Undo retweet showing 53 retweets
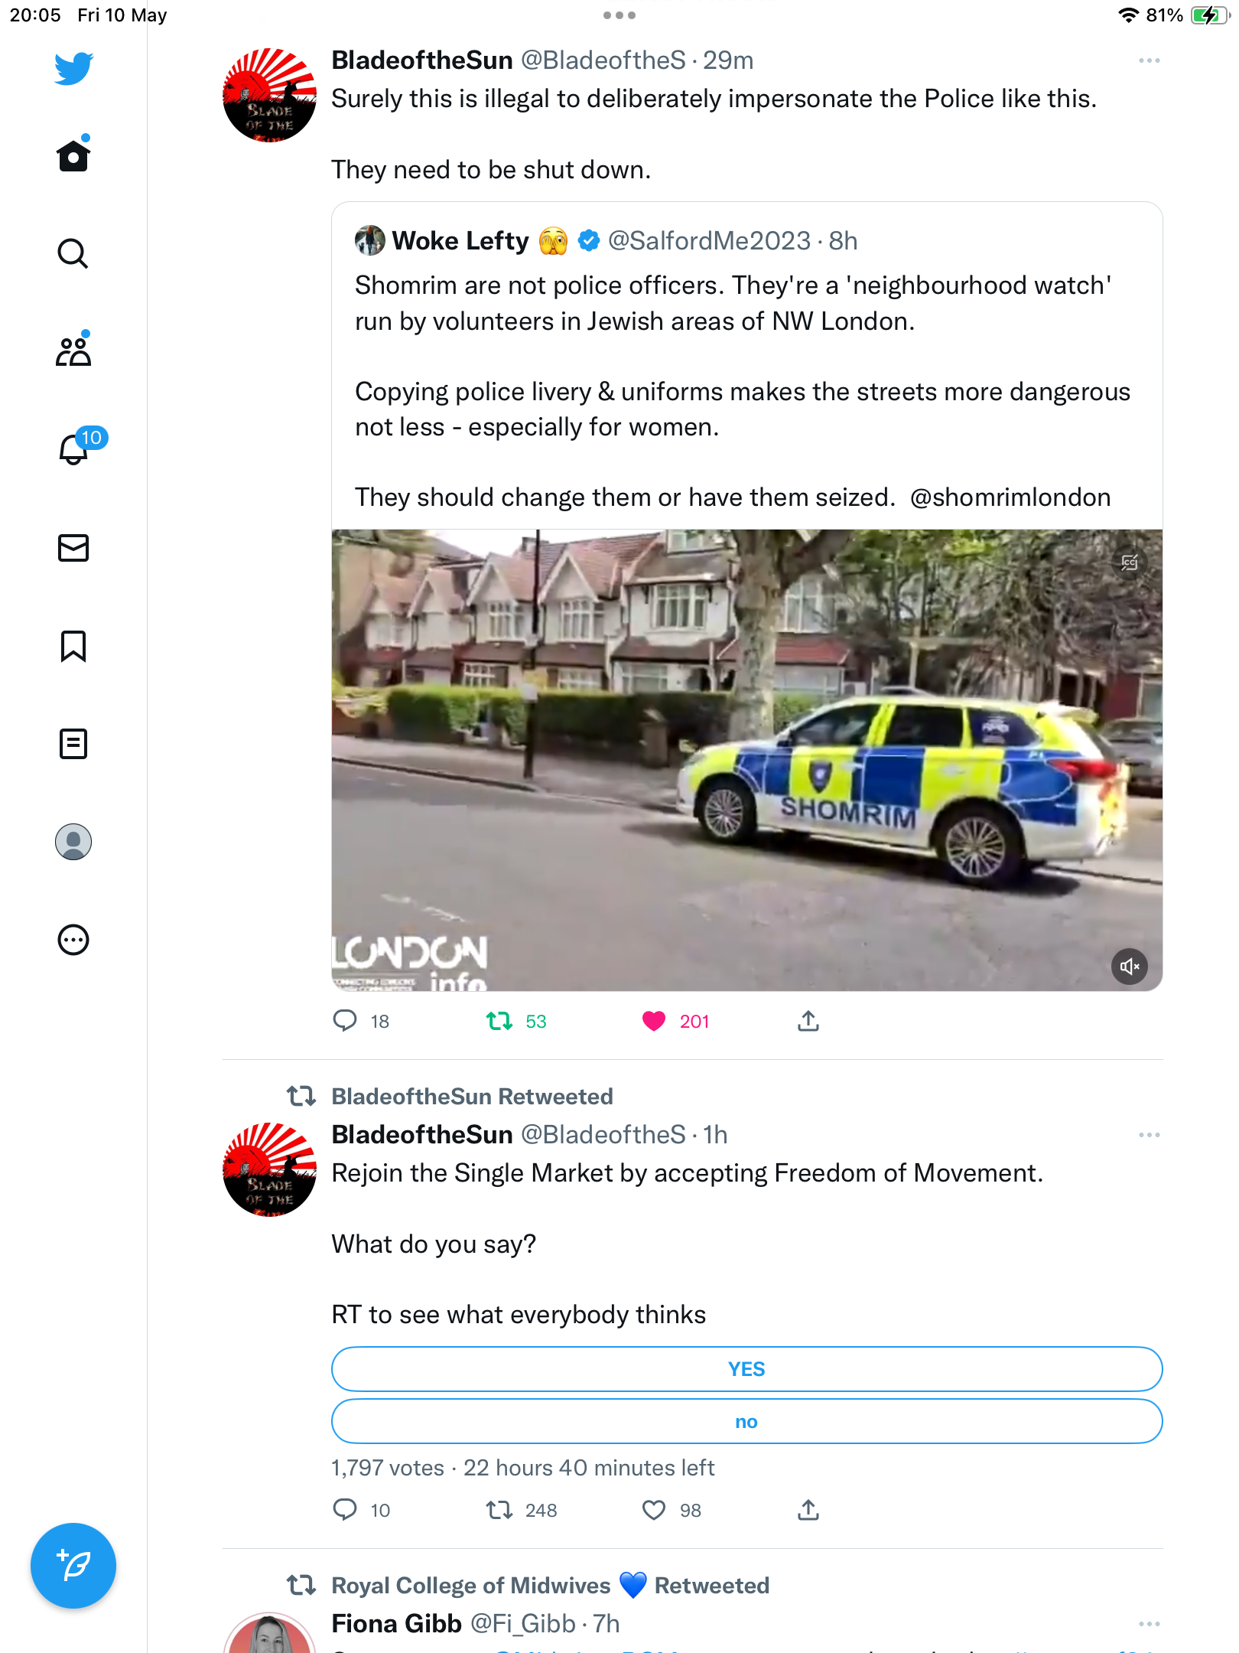The height and width of the screenshot is (1653, 1239). coord(499,1021)
